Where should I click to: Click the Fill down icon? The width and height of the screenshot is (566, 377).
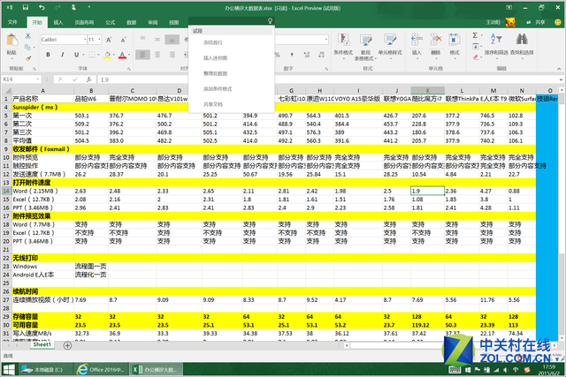pyautogui.click(x=476, y=46)
